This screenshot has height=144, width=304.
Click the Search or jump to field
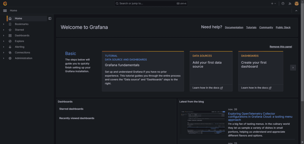151,4
